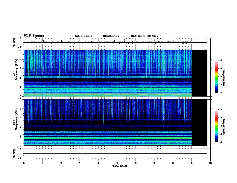Click the ch.3 flat voltage trace line
This screenshot has width=237, height=183.
[116, 154]
